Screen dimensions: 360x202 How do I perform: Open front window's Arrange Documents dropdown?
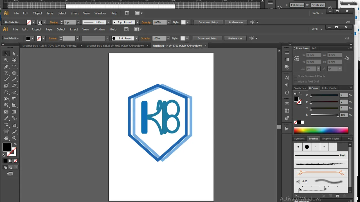point(138,29)
